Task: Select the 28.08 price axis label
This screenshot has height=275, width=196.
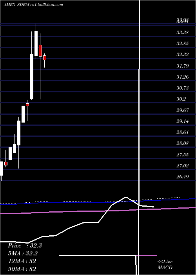Action: point(183,143)
